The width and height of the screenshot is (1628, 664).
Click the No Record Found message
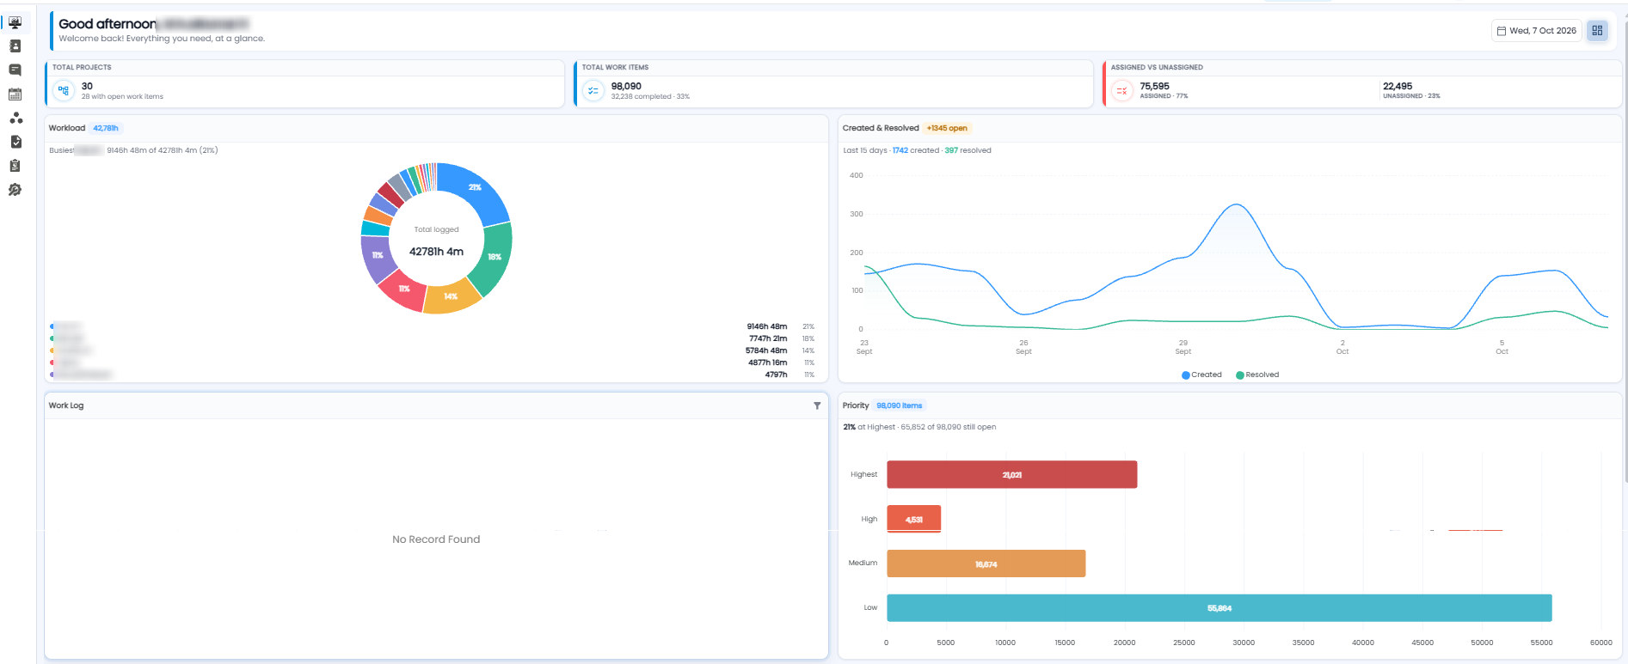click(x=436, y=539)
